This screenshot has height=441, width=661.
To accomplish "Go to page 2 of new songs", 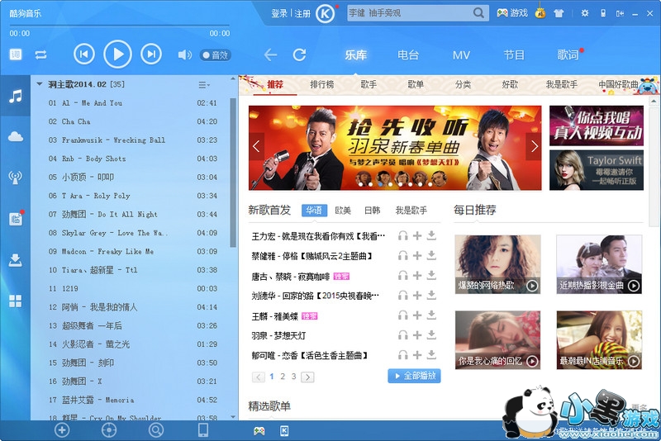I will click(x=283, y=377).
